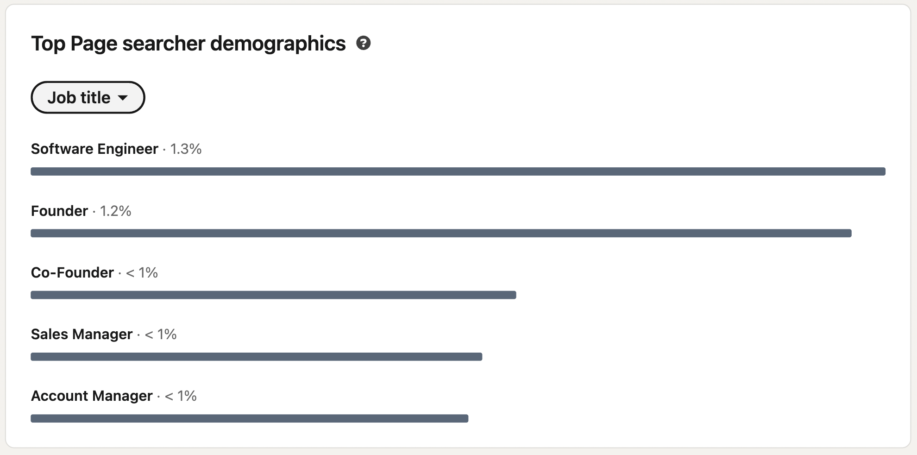This screenshot has height=455, width=917.
Task: Select the Software Engineer label
Action: pos(94,149)
